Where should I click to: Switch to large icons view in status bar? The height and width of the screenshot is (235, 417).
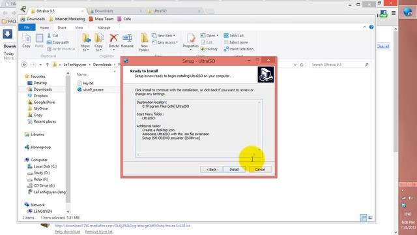pyautogui.click(x=370, y=217)
